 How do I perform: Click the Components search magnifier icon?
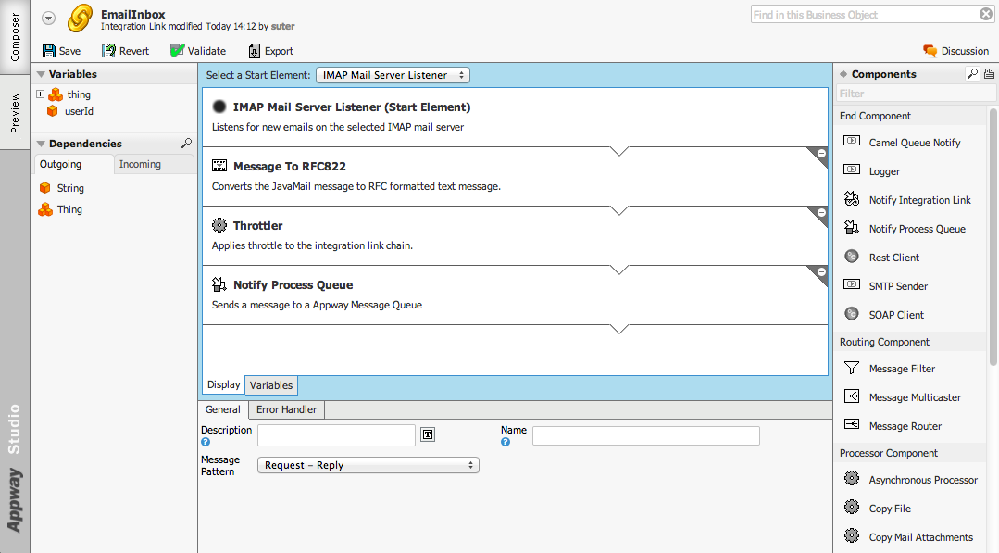tap(972, 74)
